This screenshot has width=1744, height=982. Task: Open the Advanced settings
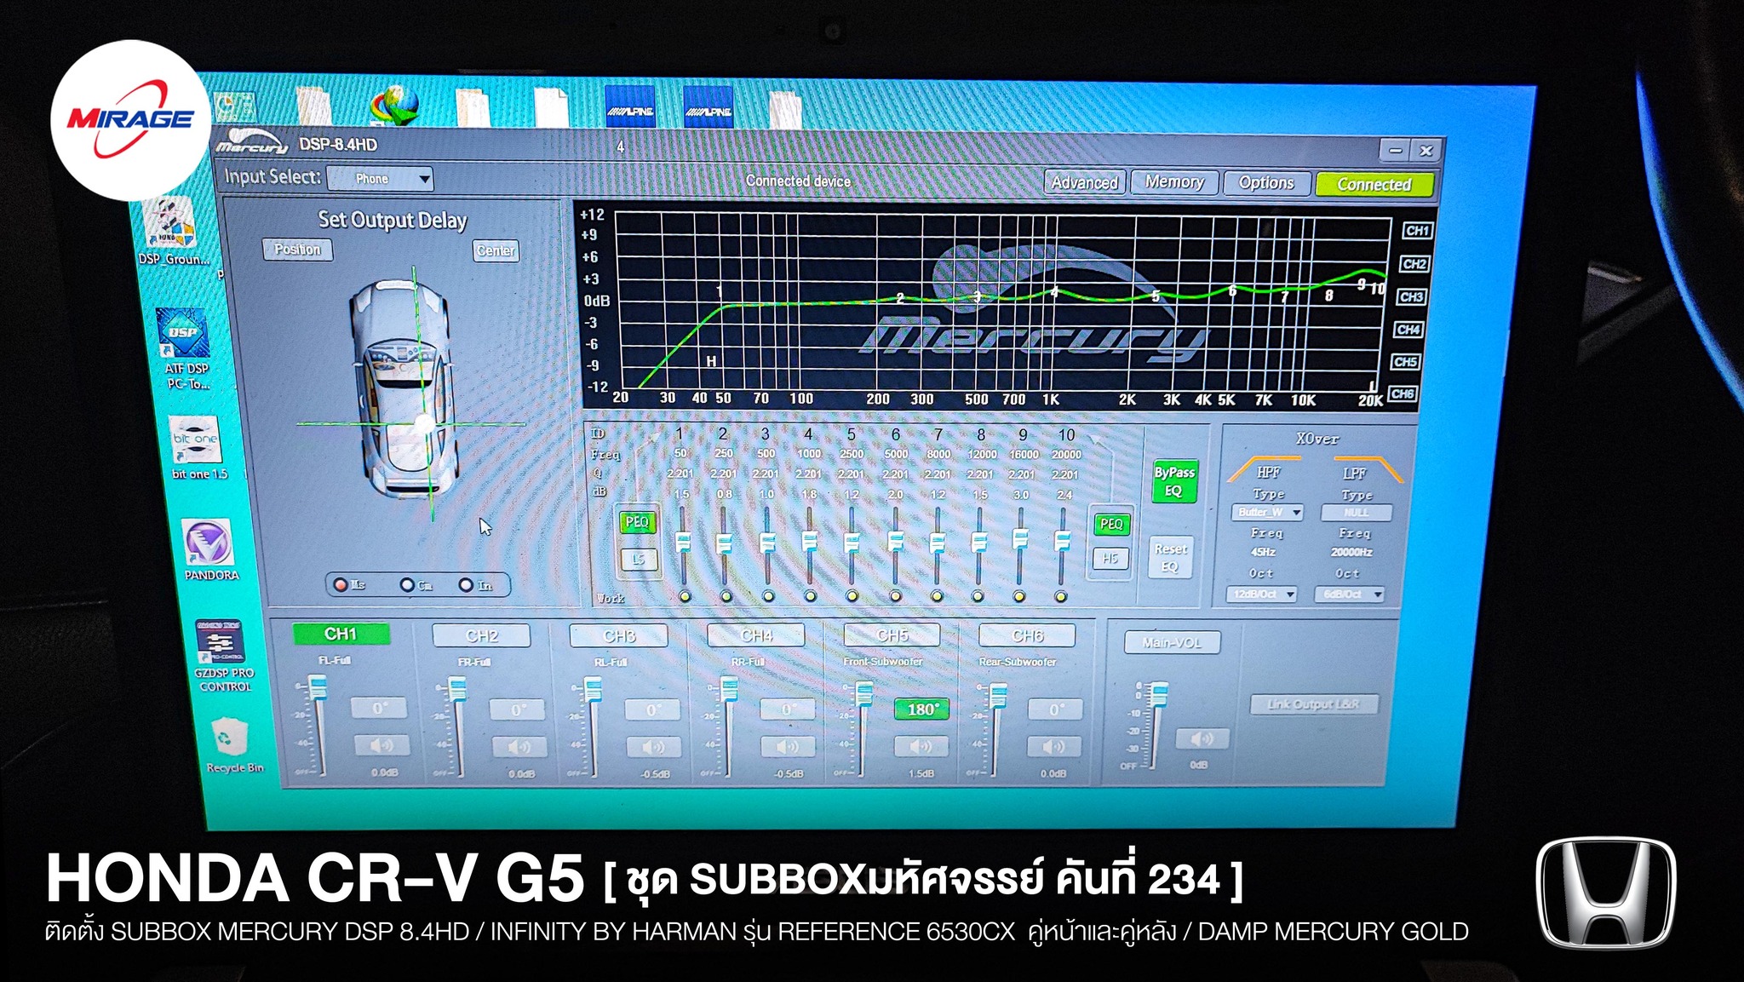coord(1085,182)
